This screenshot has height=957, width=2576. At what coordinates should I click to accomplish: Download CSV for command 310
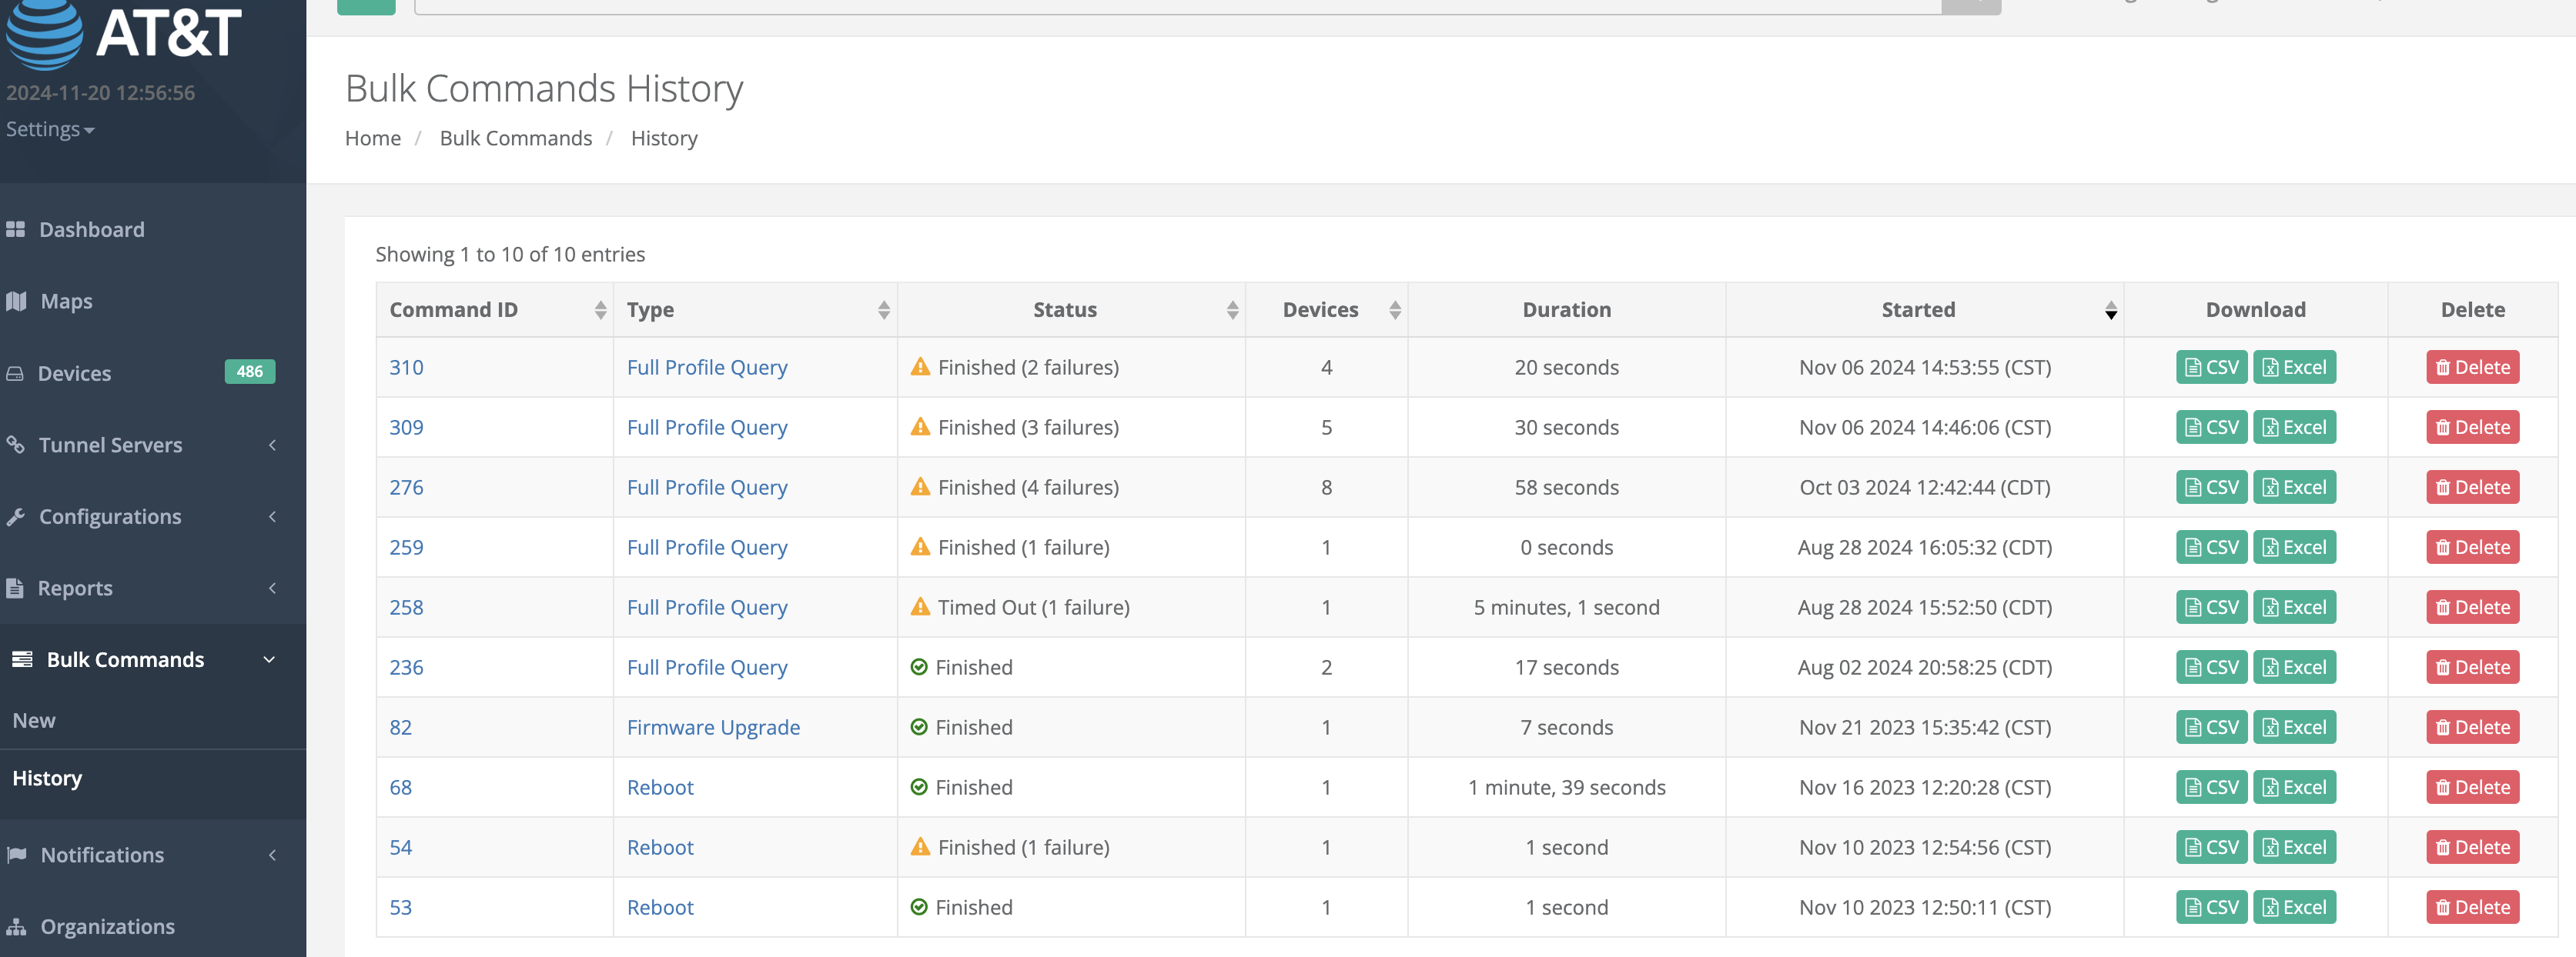[x=2211, y=368]
